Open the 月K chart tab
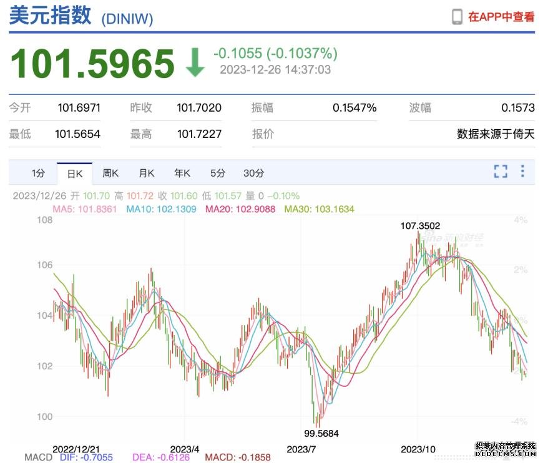This screenshot has height=463, width=543. (x=147, y=173)
